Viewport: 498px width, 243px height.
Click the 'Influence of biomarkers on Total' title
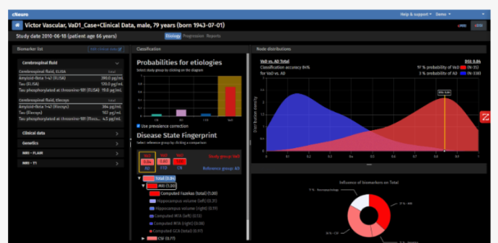coord(369,183)
